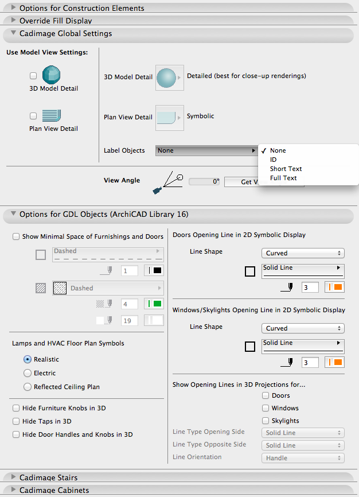Enable opening lines in 3D for Windows
This screenshot has height=497, width=359.
[266, 408]
